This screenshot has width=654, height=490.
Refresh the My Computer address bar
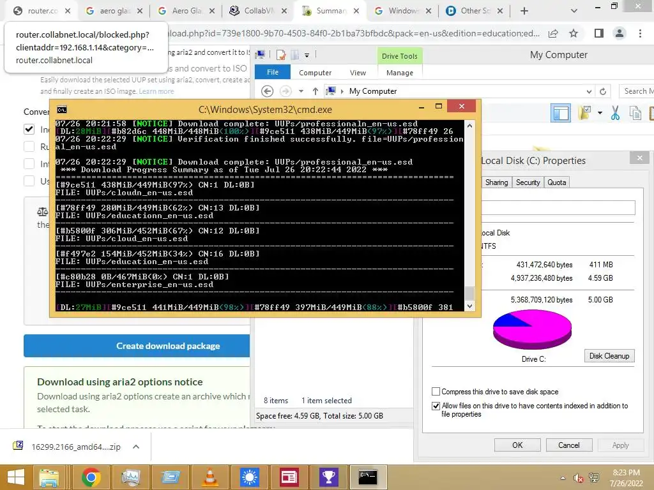click(603, 91)
